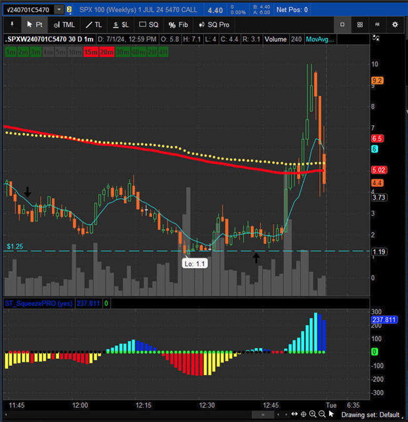The height and width of the screenshot is (422, 408).
Task: Click the cyan 6 price bubble
Action: (x=374, y=149)
